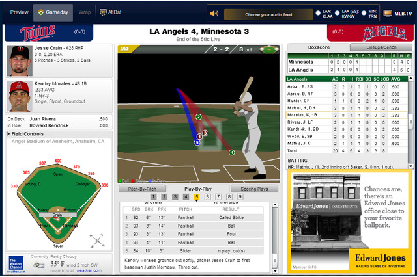Select inning 1 button
The height and width of the screenshot is (277, 417).
click(153, 196)
